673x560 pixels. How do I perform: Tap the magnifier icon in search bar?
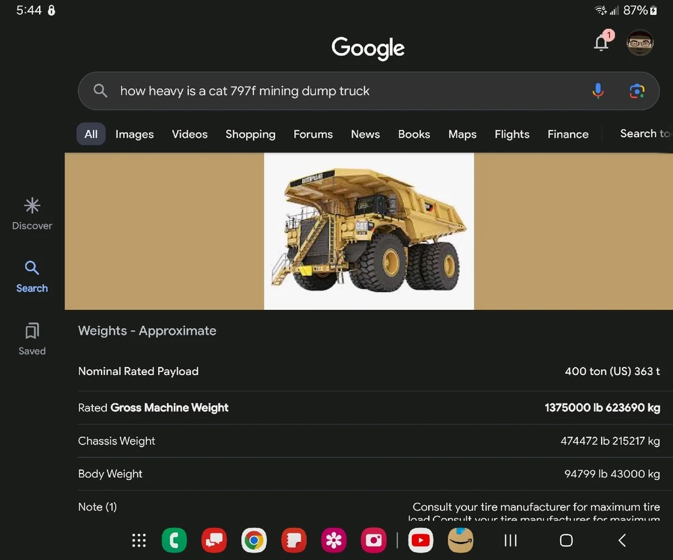pos(100,91)
